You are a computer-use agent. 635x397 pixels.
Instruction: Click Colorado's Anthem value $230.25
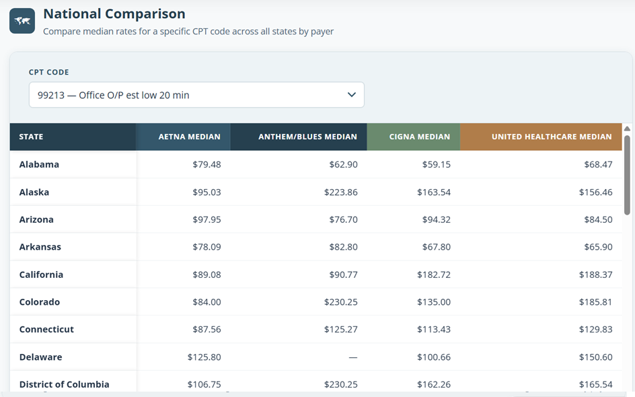point(340,302)
